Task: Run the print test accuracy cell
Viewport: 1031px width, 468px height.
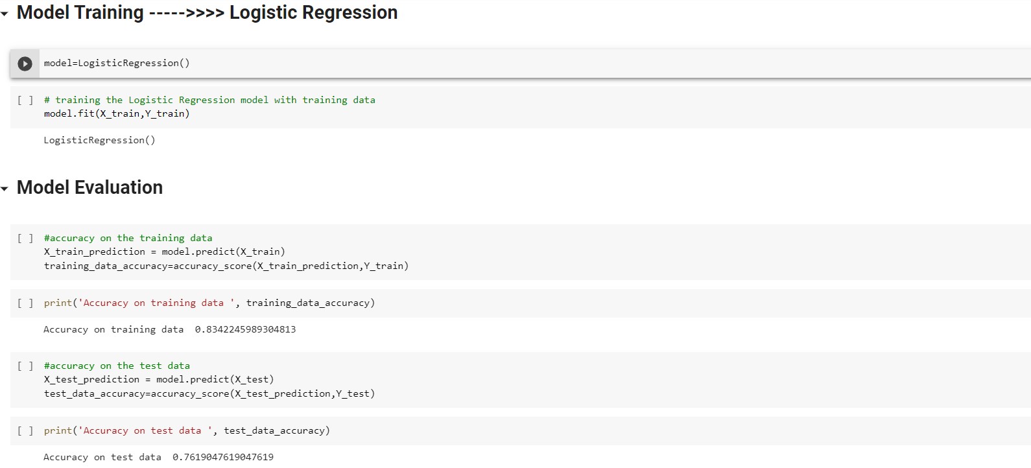Action: [x=25, y=430]
